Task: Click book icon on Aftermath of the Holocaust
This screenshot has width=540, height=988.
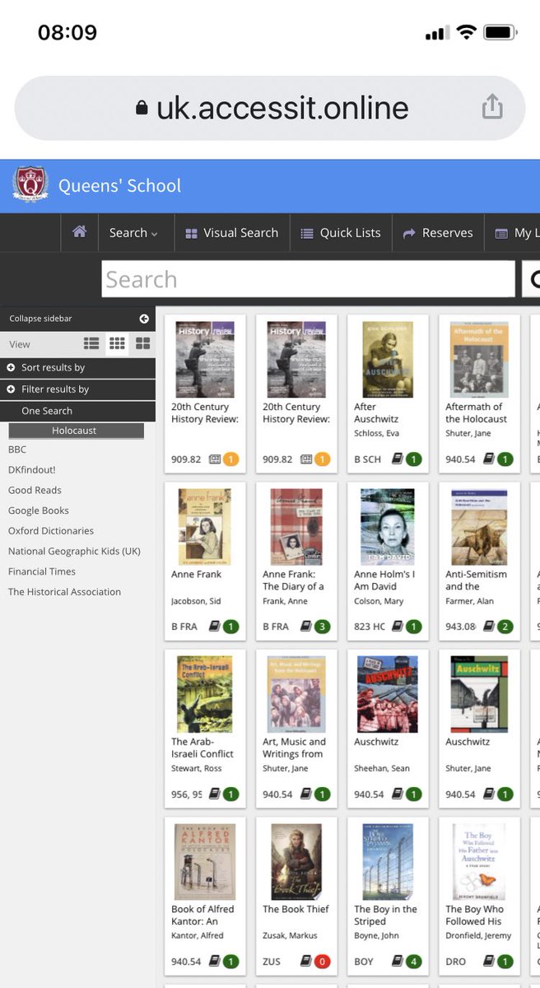Action: coord(488,459)
